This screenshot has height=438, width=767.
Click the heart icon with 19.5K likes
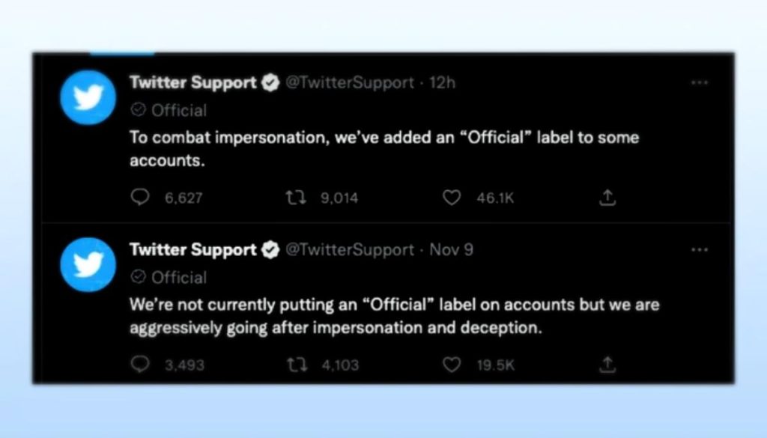coord(452,365)
